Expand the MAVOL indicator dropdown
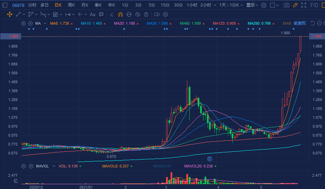 (54, 166)
